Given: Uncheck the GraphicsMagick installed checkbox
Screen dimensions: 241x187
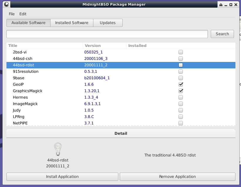Looking at the screenshot, I should point(181,91).
